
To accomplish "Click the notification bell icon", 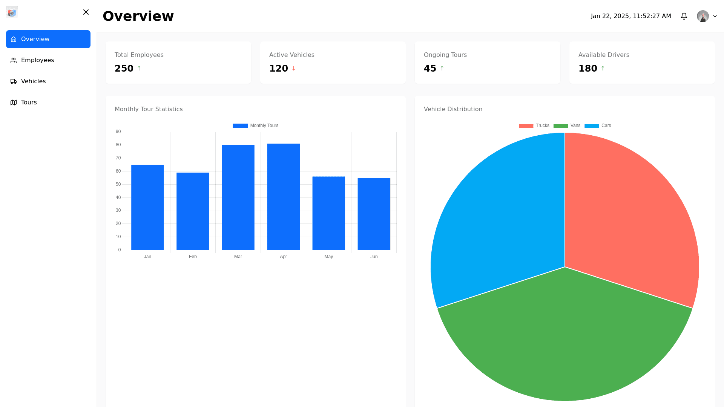I will pos(684,16).
